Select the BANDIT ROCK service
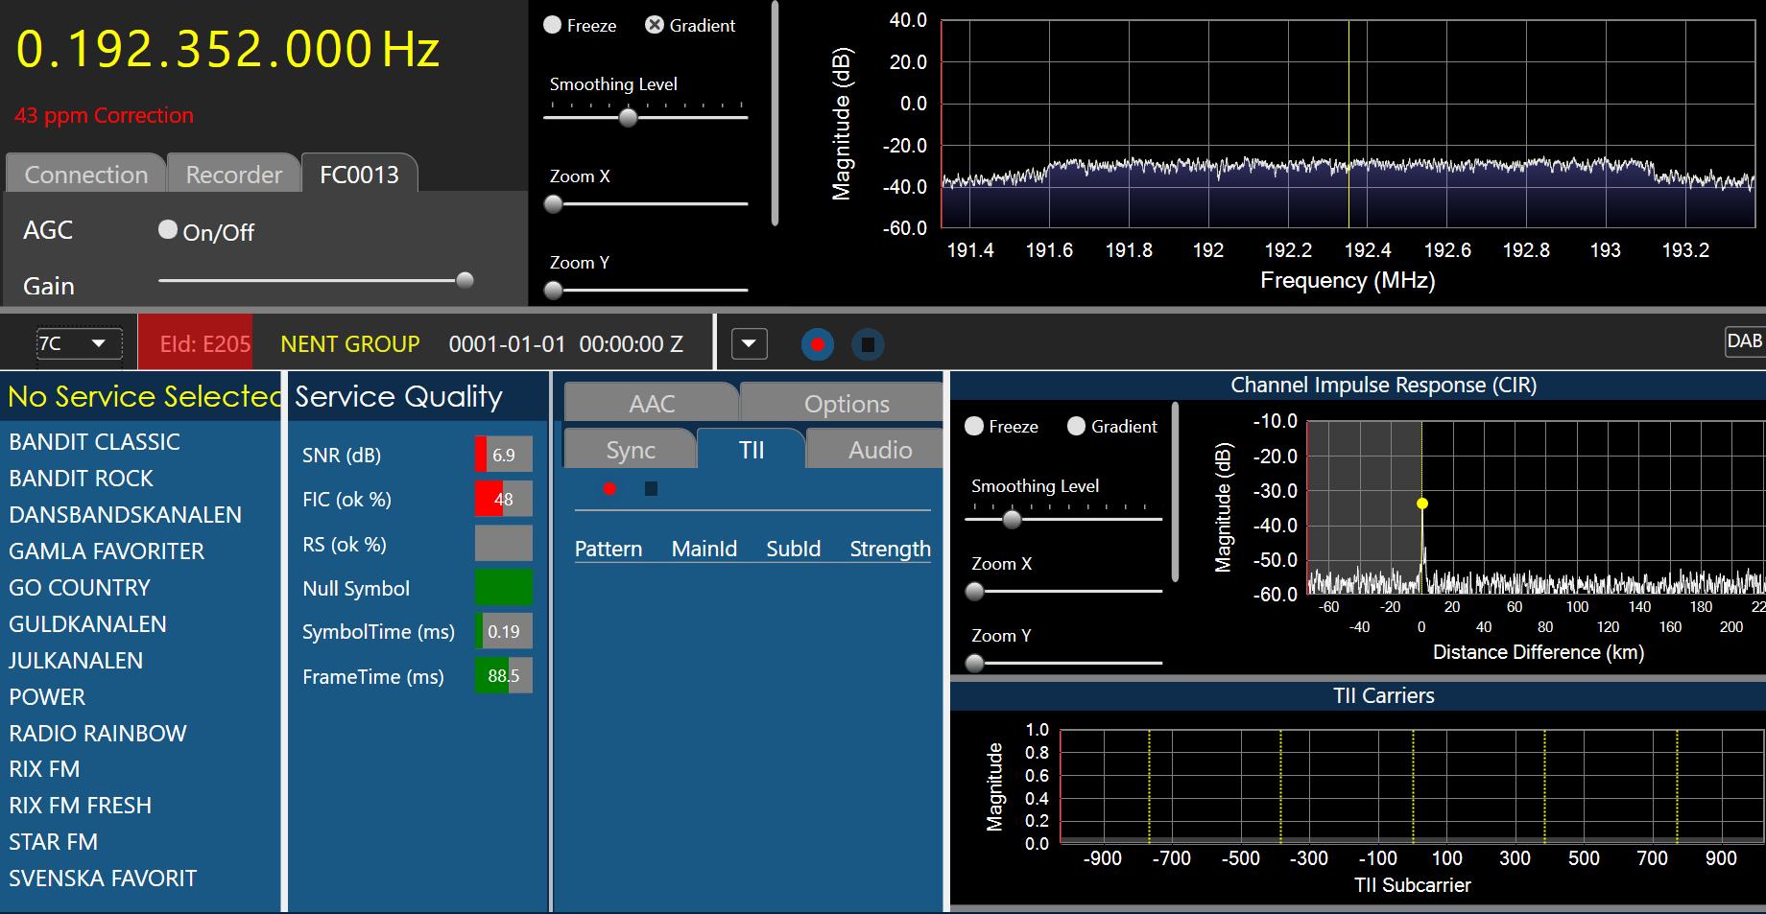The image size is (1766, 914). [82, 479]
